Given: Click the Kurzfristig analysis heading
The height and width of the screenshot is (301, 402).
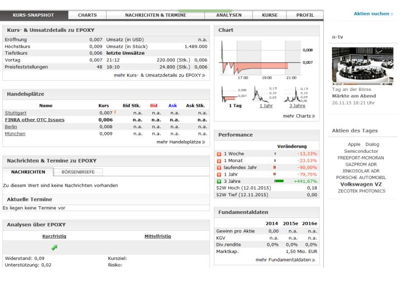Looking at the screenshot, I should 54,236.
